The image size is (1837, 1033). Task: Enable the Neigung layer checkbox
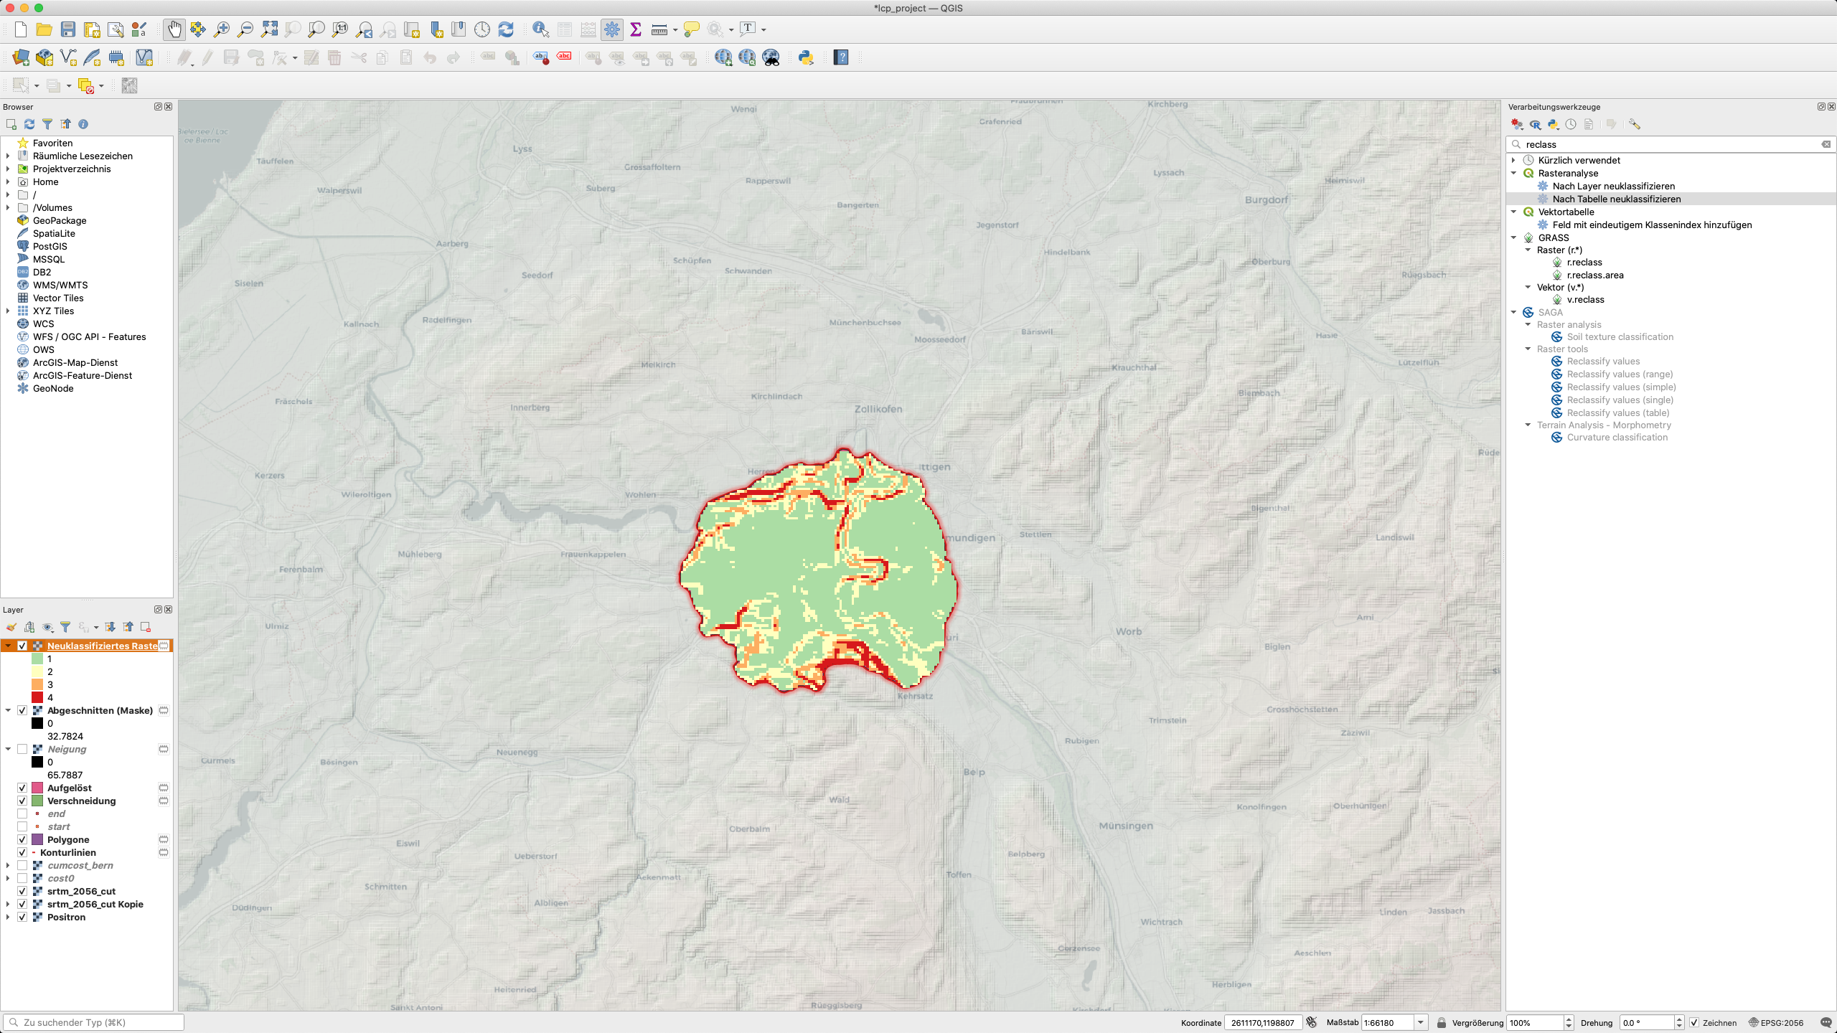click(22, 749)
